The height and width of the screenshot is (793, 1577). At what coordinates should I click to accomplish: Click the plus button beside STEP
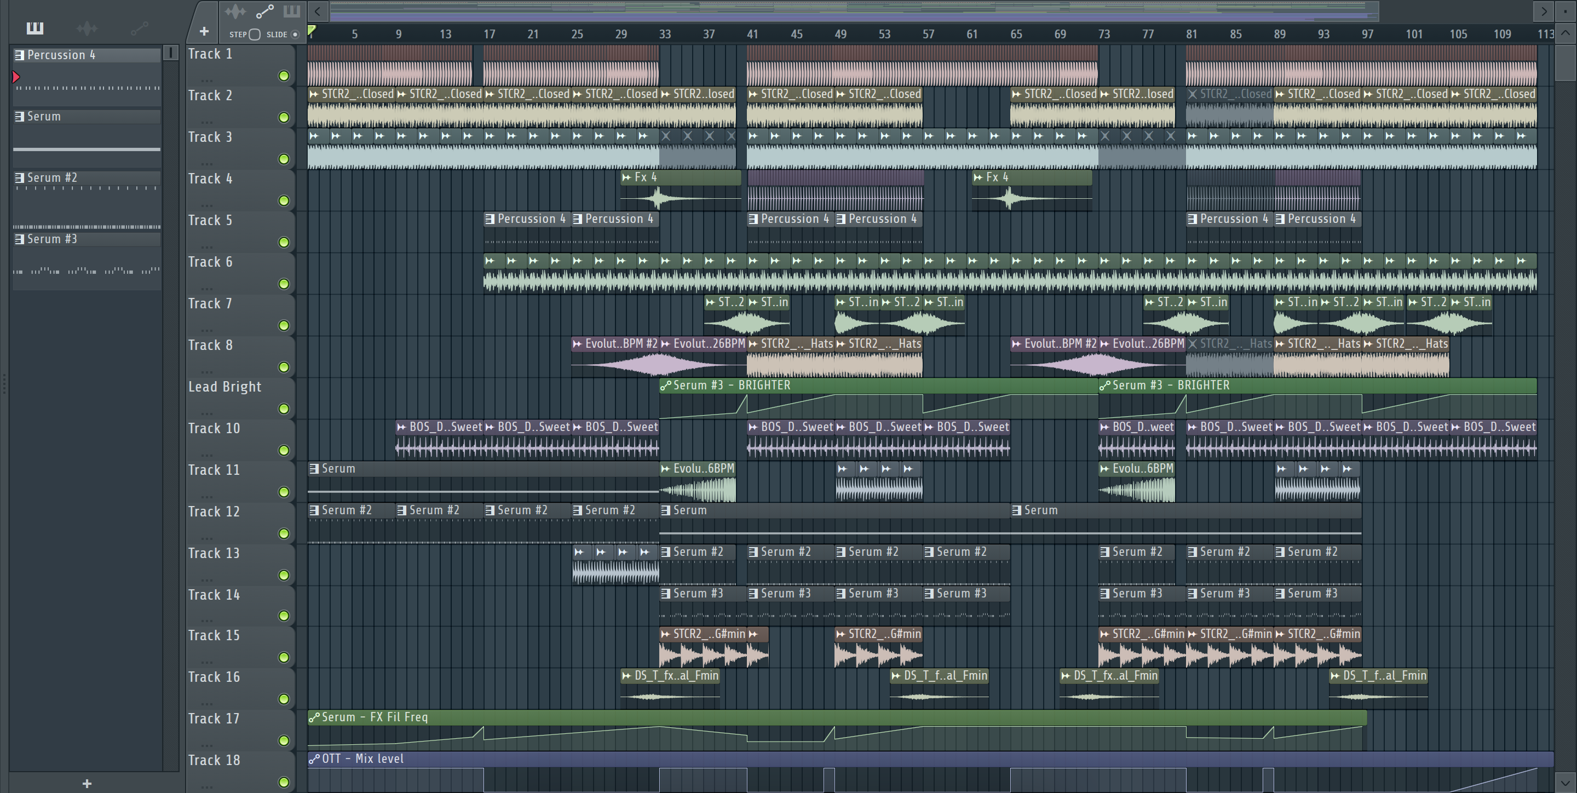coord(204,31)
